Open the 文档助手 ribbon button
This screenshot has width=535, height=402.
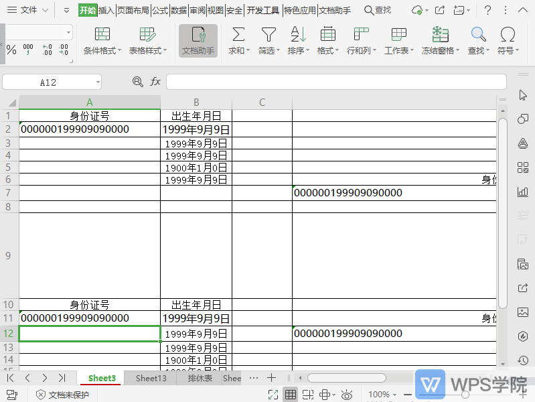[198, 41]
